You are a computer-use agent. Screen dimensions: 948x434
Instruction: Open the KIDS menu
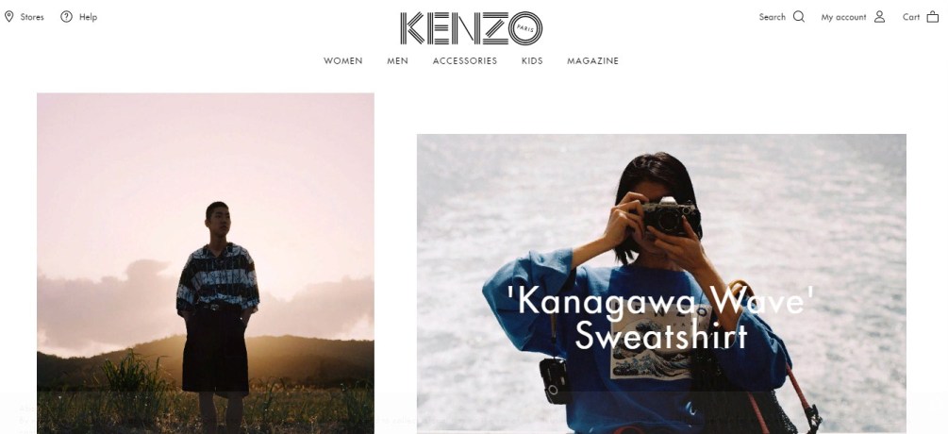[532, 60]
